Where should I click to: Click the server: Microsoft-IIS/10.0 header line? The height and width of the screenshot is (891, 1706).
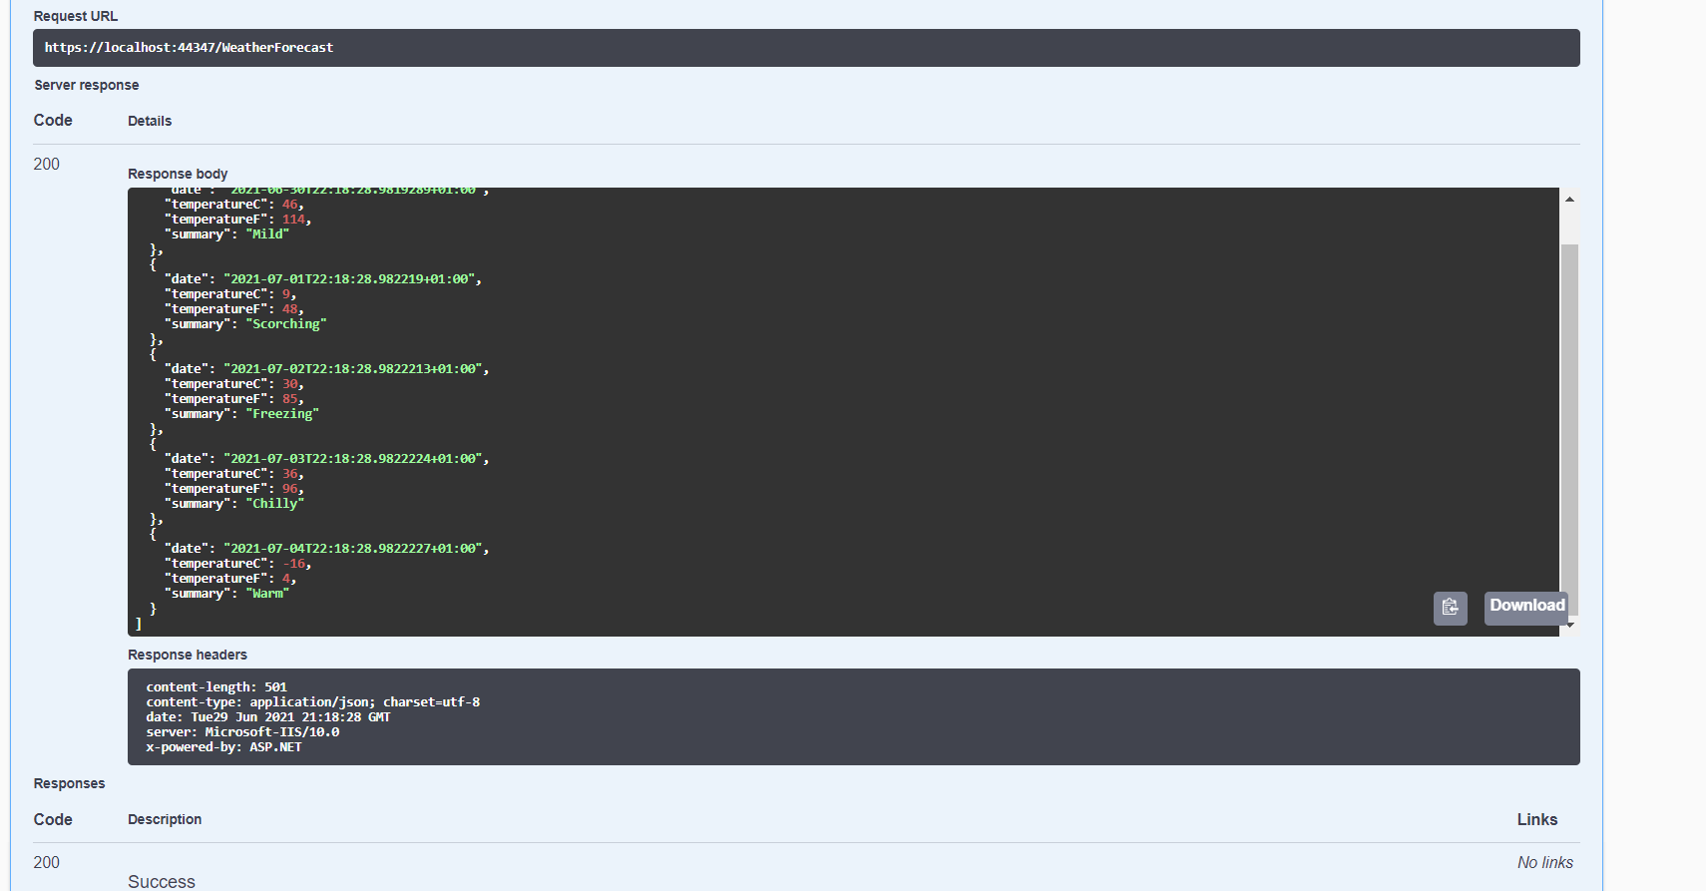tap(242, 732)
